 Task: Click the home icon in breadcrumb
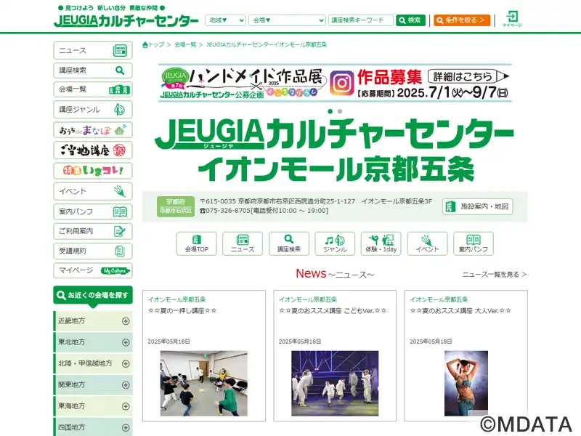(145, 45)
